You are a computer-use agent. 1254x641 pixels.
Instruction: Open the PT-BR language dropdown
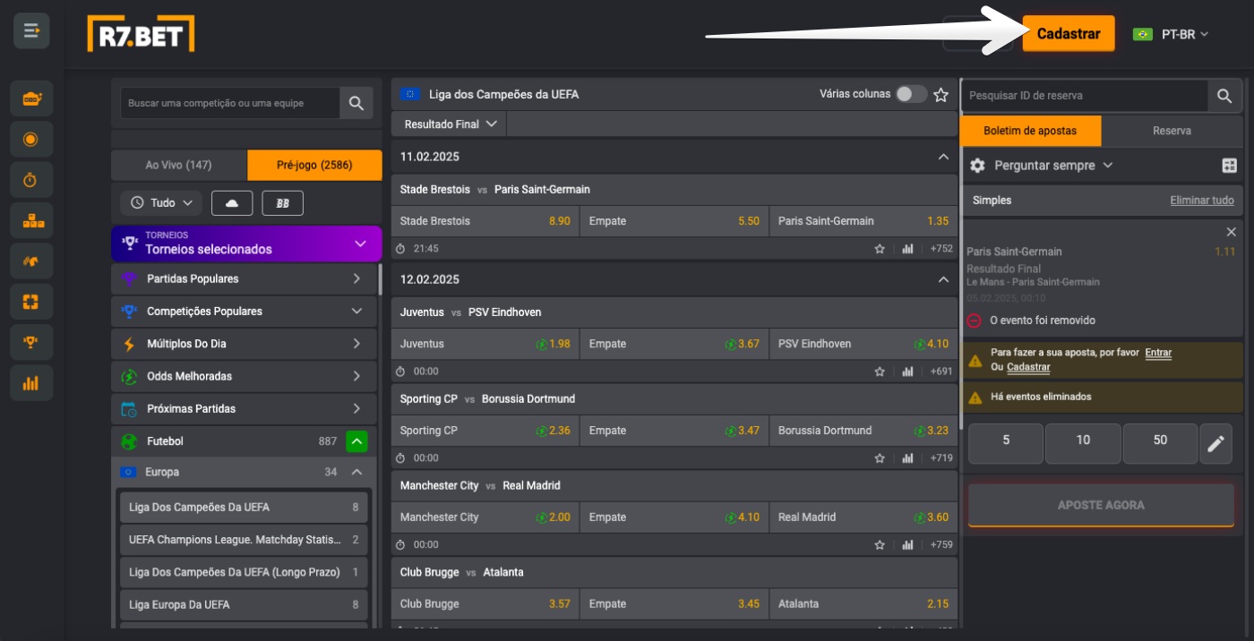point(1172,34)
